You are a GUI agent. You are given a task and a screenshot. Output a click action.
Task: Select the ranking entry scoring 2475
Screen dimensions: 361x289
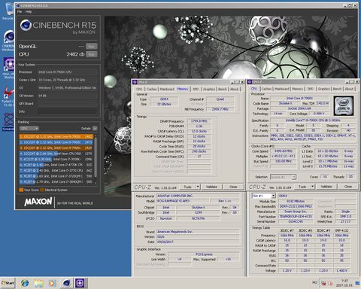coord(56,142)
